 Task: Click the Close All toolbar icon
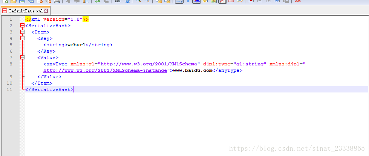pyautogui.click(x=48, y=1)
